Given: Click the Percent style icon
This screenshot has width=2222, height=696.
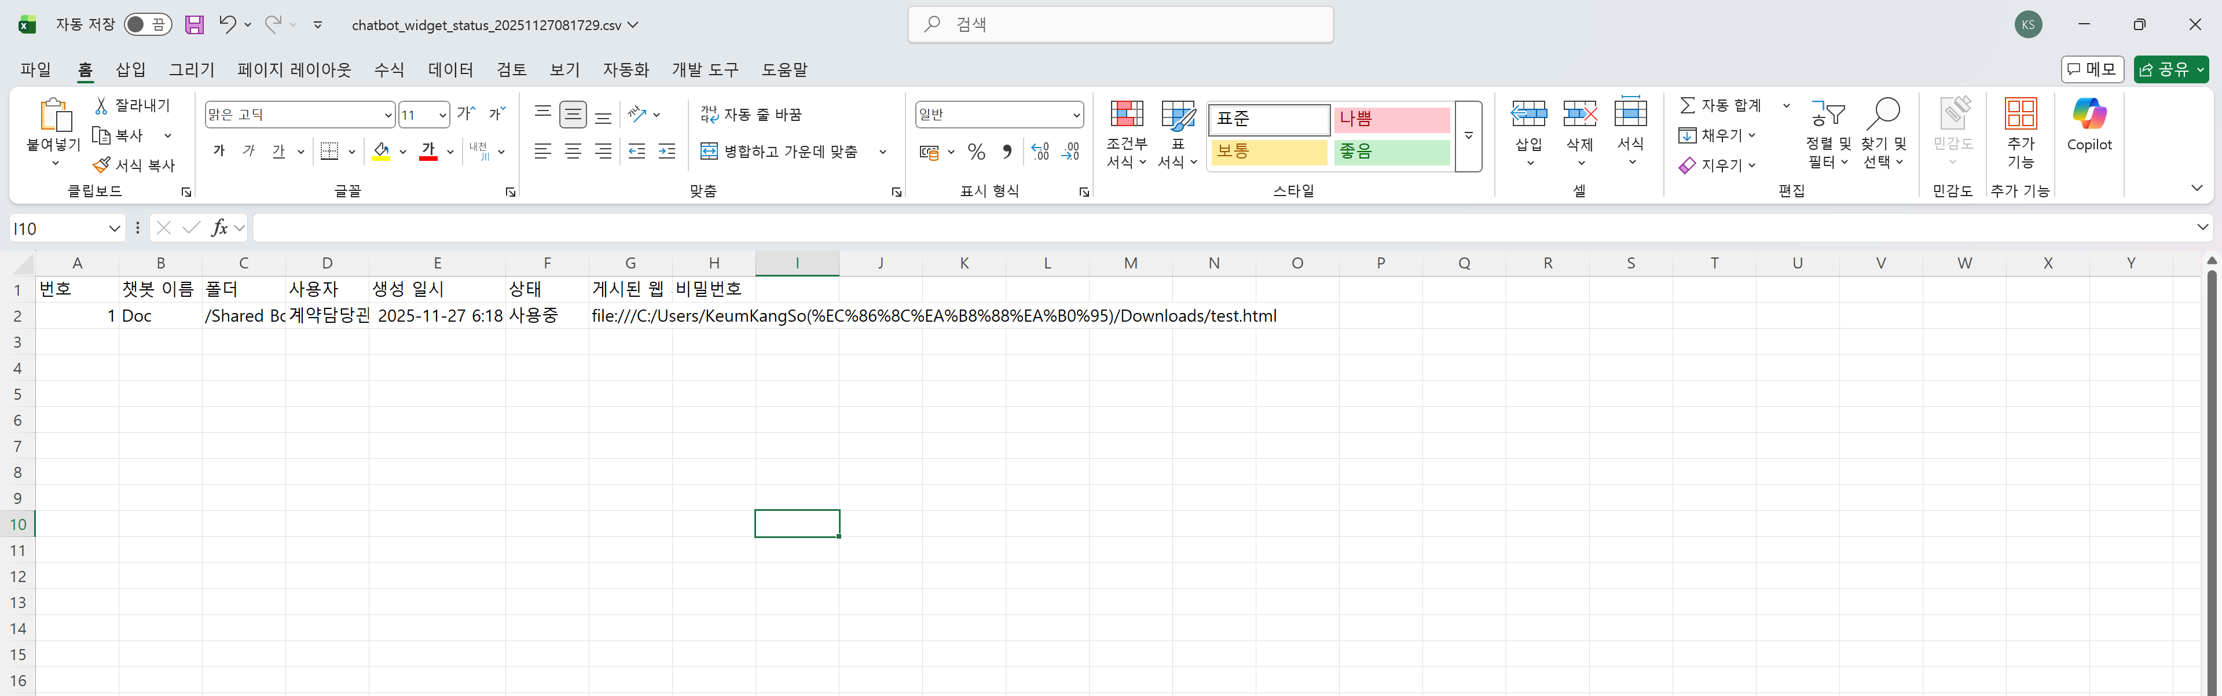Looking at the screenshot, I should point(977,152).
